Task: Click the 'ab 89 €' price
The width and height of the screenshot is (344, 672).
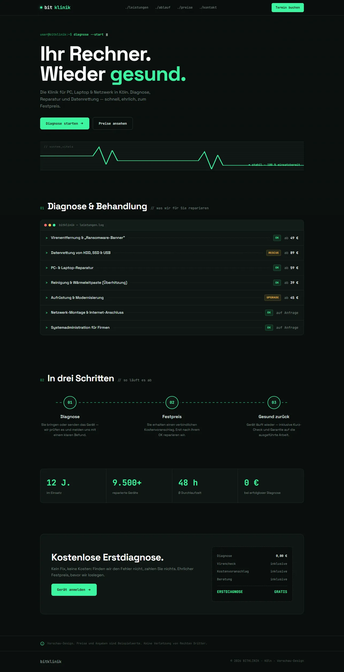Action: [x=291, y=253]
